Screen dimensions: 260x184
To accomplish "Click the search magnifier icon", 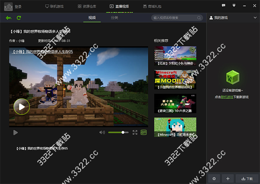I will coord(199,18).
